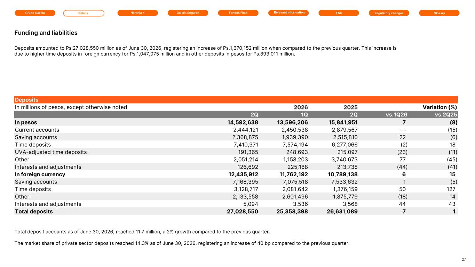475x267 pixels.
Task: Jump to the Glosary tab
Action: pos(439,13)
